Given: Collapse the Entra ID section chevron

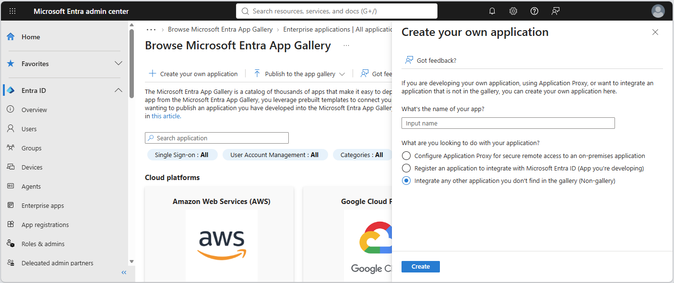Looking at the screenshot, I should (118, 91).
